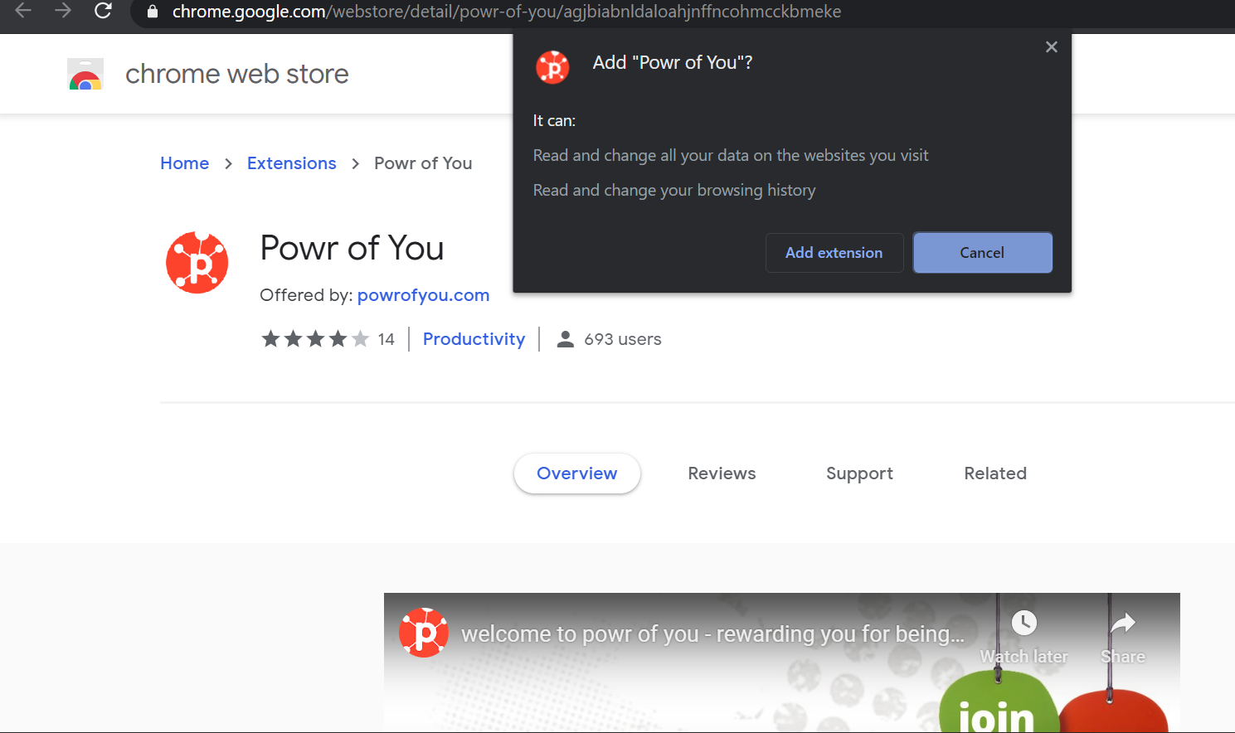Close the Add extension dialog with X
The image size is (1235, 733).
(x=1052, y=47)
